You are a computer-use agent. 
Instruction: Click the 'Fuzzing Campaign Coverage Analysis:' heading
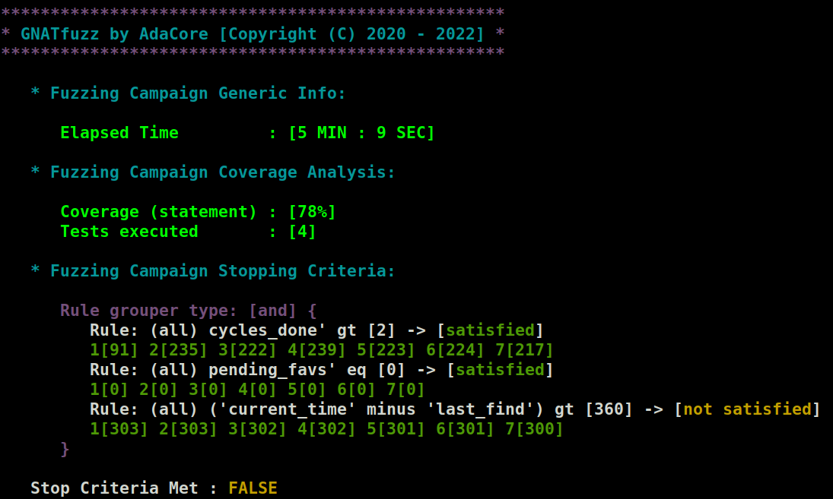[x=223, y=172]
